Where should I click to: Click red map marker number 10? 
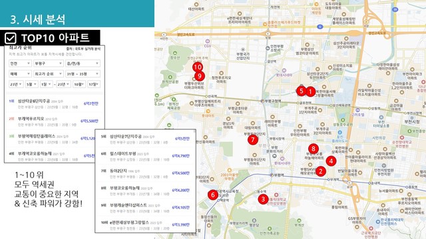[198, 67]
